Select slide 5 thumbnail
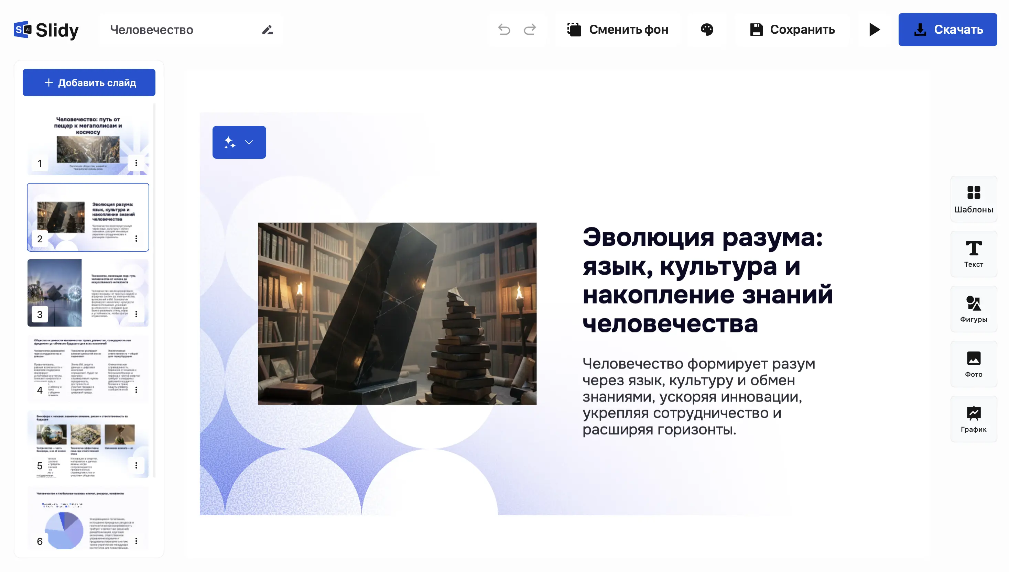 (88, 444)
